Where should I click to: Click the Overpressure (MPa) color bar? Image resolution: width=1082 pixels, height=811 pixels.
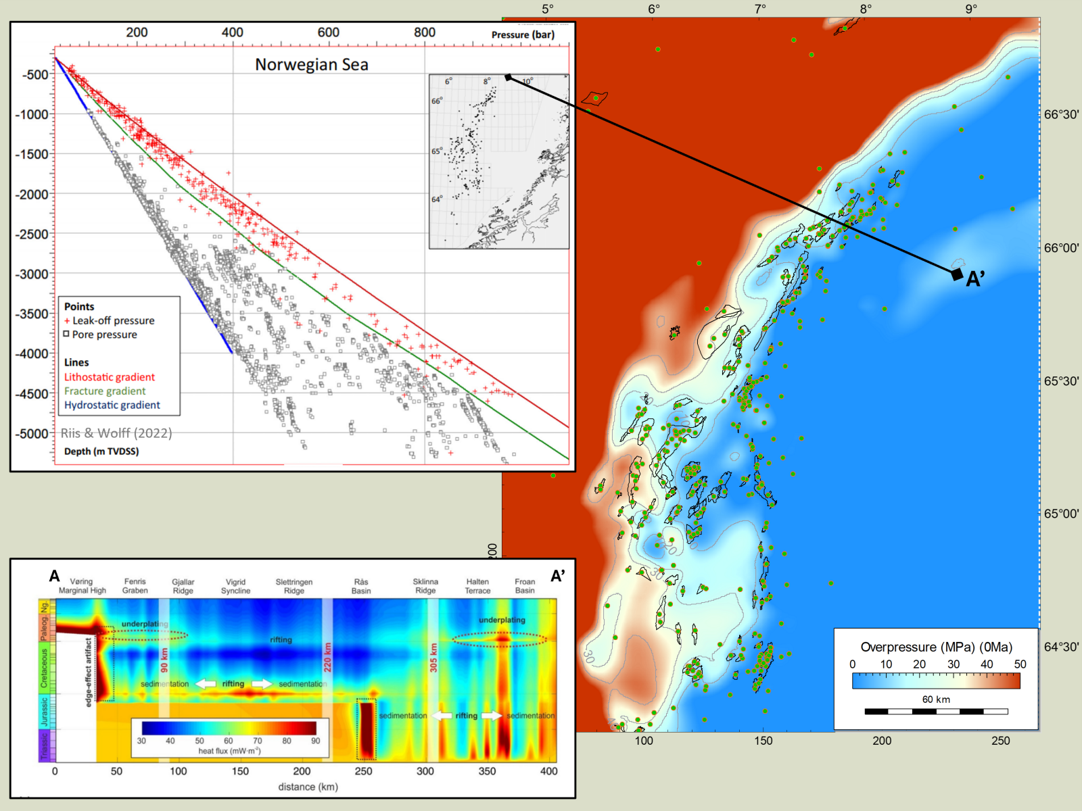tap(936, 681)
